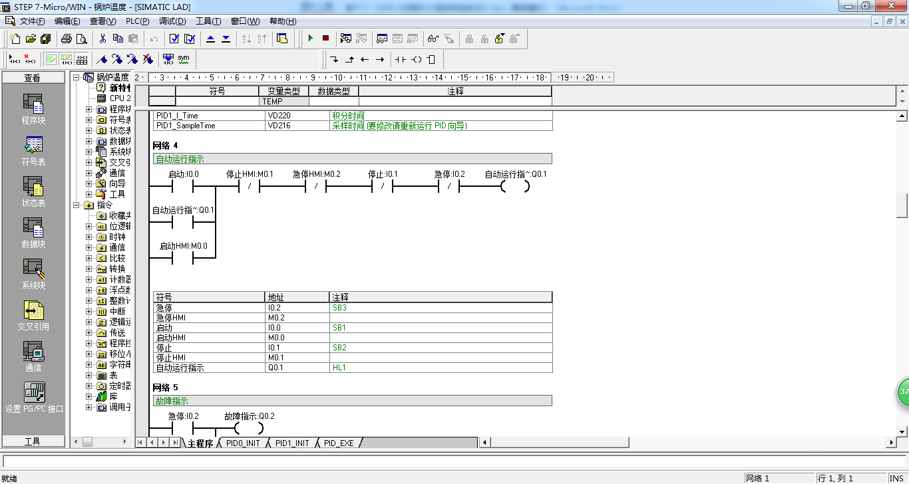Expand the 比较 instruction folder
This screenshot has width=909, height=484.
click(89, 258)
